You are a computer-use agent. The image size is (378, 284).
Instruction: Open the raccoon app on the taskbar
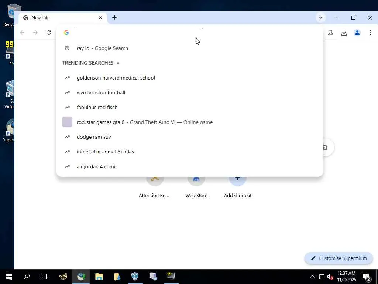coord(63,277)
